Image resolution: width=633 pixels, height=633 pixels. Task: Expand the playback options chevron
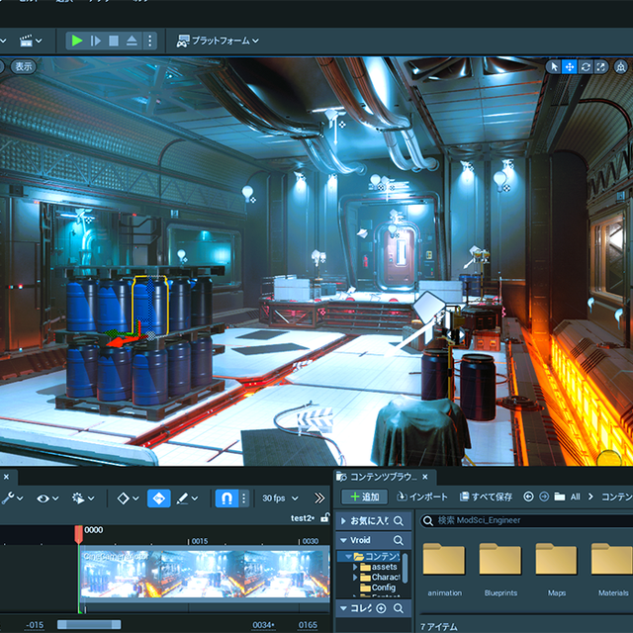coord(91,498)
